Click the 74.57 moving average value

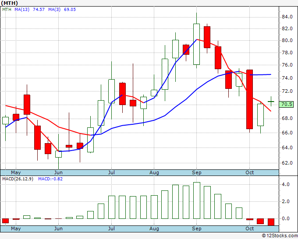39,10
